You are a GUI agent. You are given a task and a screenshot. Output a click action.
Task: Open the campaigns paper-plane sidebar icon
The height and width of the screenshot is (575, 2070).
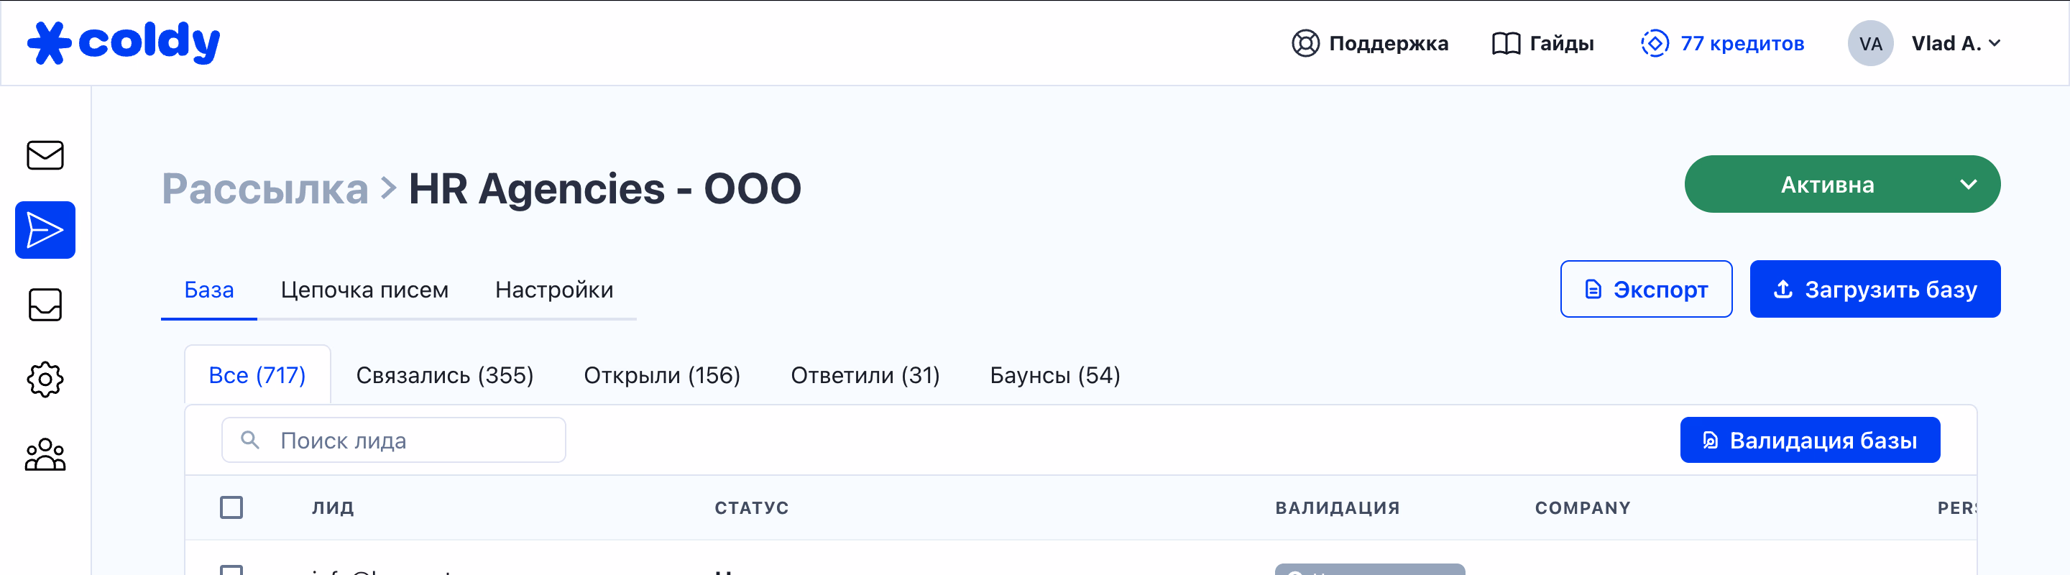45,230
